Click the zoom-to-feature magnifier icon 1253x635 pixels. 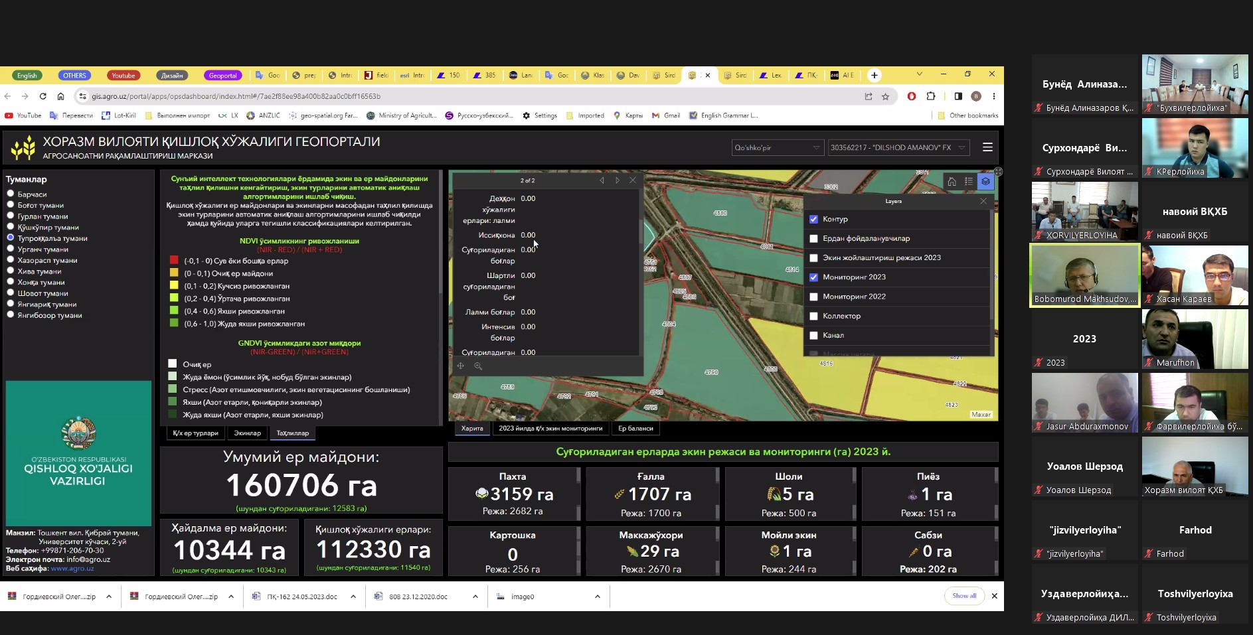click(478, 366)
